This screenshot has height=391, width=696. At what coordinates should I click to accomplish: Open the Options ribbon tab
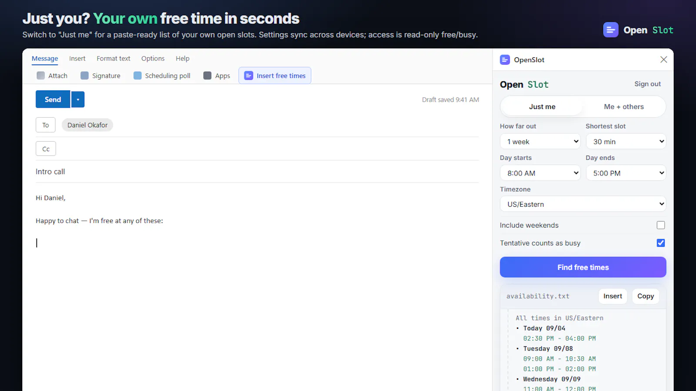(x=153, y=59)
